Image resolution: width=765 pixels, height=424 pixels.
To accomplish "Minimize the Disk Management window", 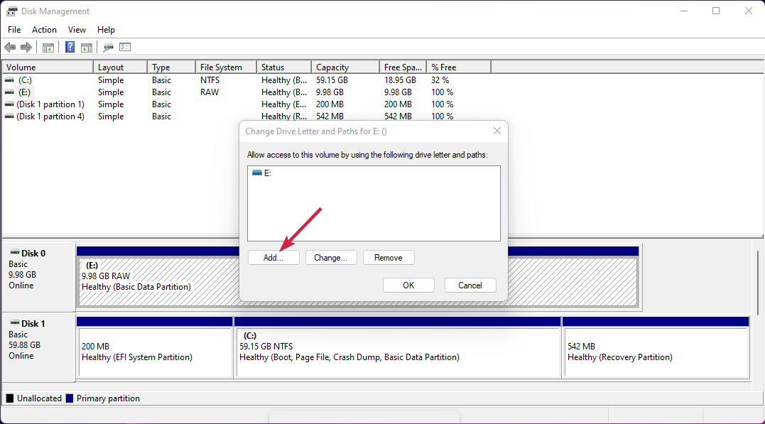I will pyautogui.click(x=684, y=11).
